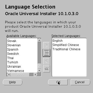Confirm with the OK button
93x93 pixels.
[58, 82]
